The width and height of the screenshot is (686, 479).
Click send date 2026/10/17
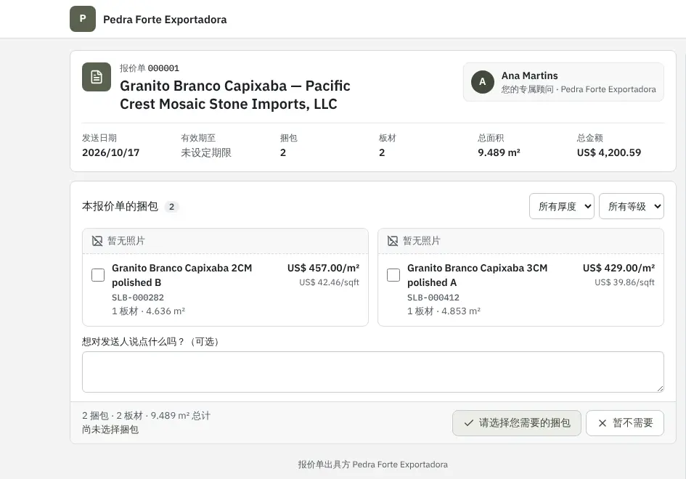coord(110,152)
